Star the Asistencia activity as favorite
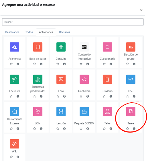This screenshot has width=148, height=161. click(11, 64)
